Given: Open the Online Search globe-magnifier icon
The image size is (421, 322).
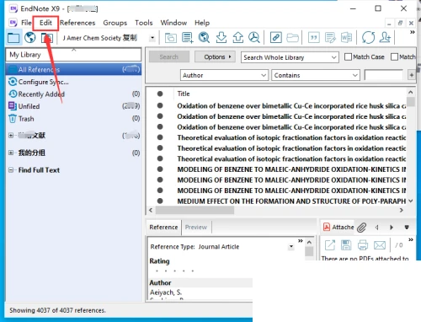Looking at the screenshot, I should coord(204,37).
